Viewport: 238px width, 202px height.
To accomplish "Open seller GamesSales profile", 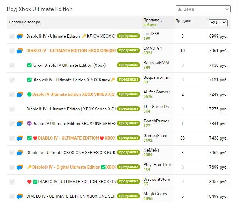I will click(155, 136).
